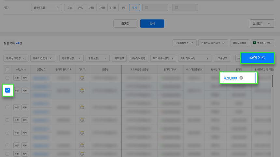This screenshot has height=157, width=280.
Task: Open the 할인 설정 dropdown
Action: coord(97,58)
